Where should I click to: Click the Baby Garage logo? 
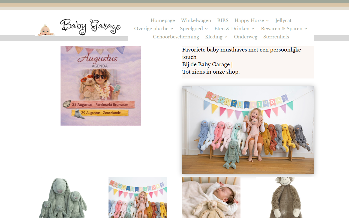(x=81, y=27)
